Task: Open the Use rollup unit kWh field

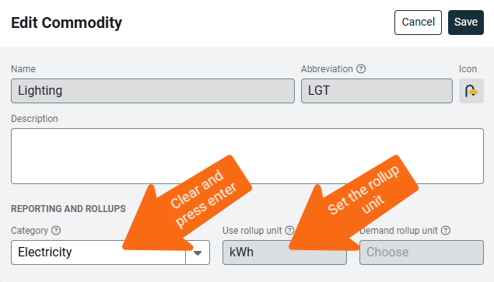Action: click(285, 252)
